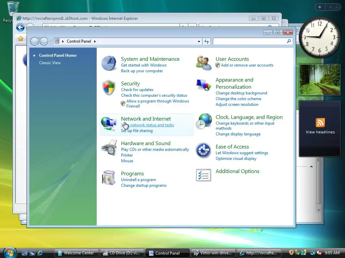Click the Favorites star in Internet Explorer
Screen dimensions: 345x258
[21, 39]
